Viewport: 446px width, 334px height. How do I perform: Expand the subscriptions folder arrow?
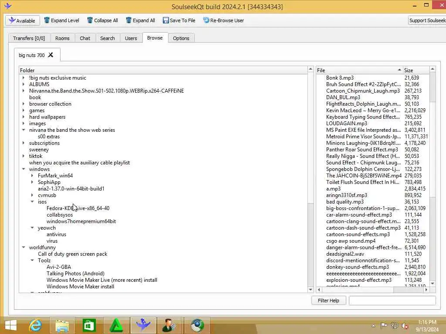click(x=24, y=143)
